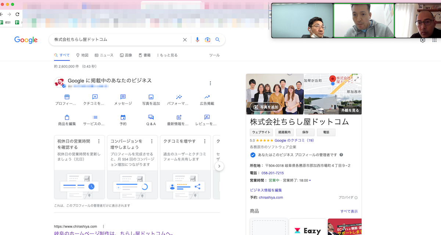Screen dimensions: 441x235
Task: Go to Google home via the logo
Action: point(26,40)
